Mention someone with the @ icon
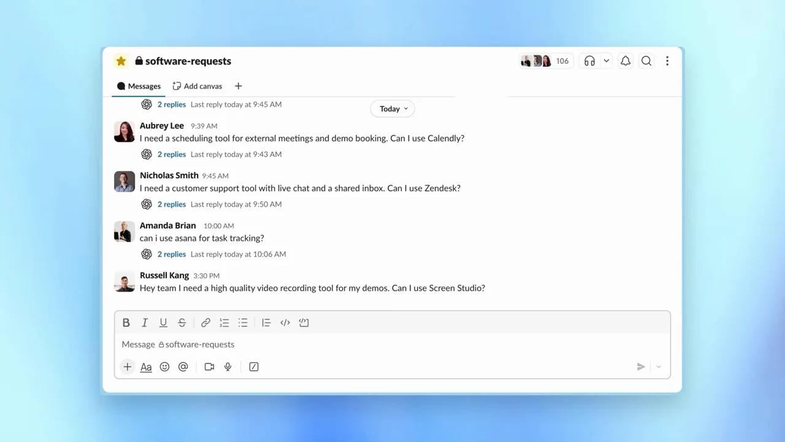The width and height of the screenshot is (785, 442). coord(183,366)
